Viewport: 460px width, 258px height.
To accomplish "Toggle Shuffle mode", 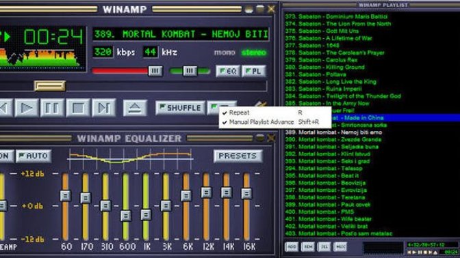I will click(x=180, y=108).
